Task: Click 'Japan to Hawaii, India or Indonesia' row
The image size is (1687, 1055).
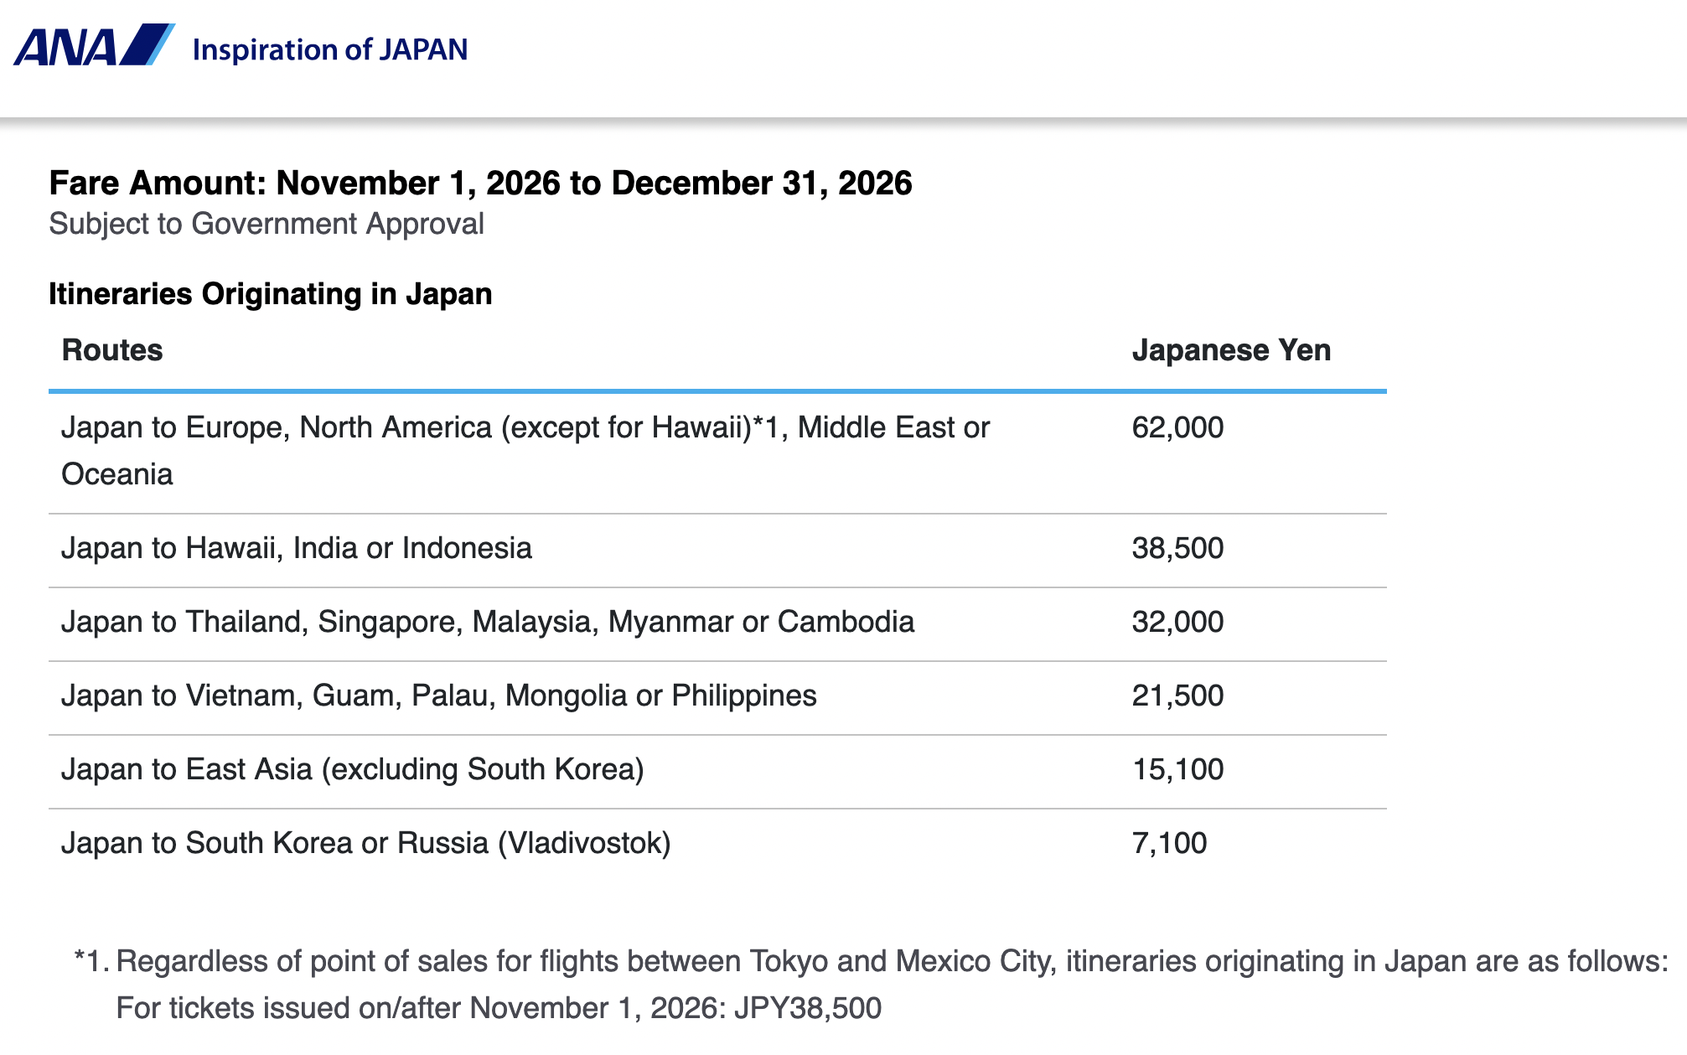Action: (x=717, y=551)
